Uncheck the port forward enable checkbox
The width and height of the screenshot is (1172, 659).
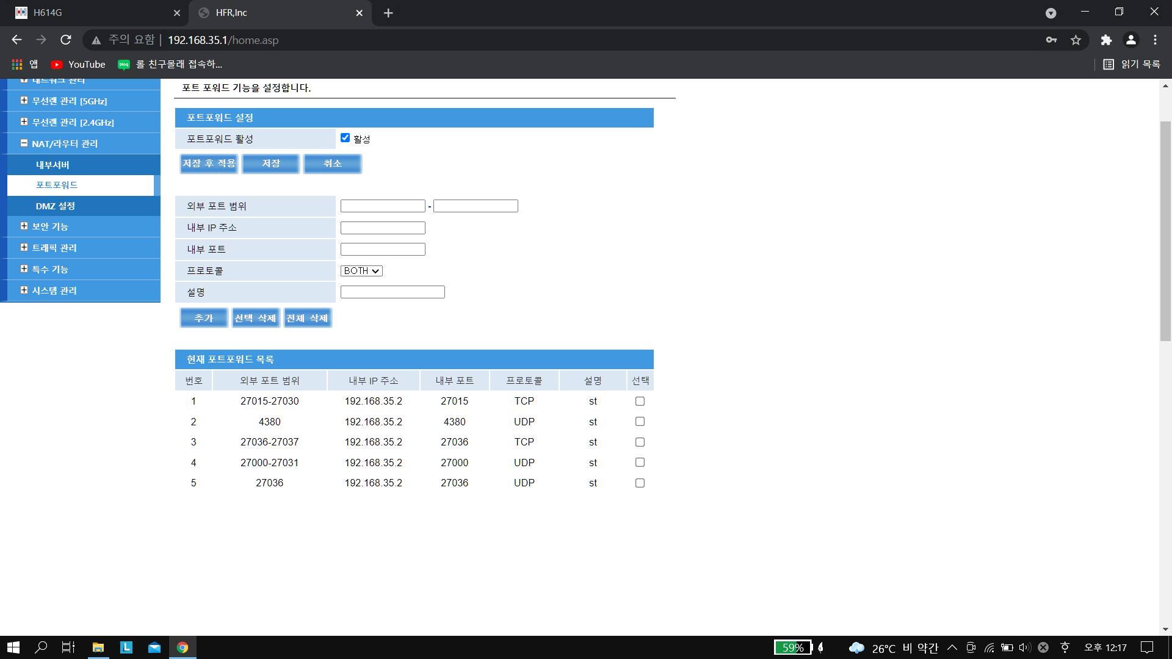pyautogui.click(x=345, y=138)
